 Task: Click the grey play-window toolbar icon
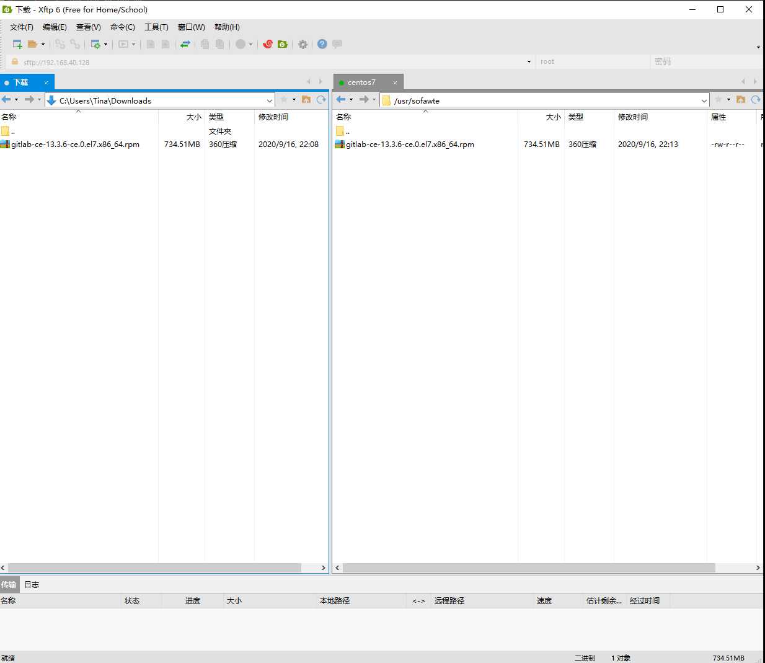point(123,44)
